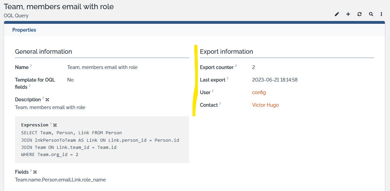Viewport: 390px width, 191px height.
Task: Click the help icon next to User
Action: click(213, 91)
